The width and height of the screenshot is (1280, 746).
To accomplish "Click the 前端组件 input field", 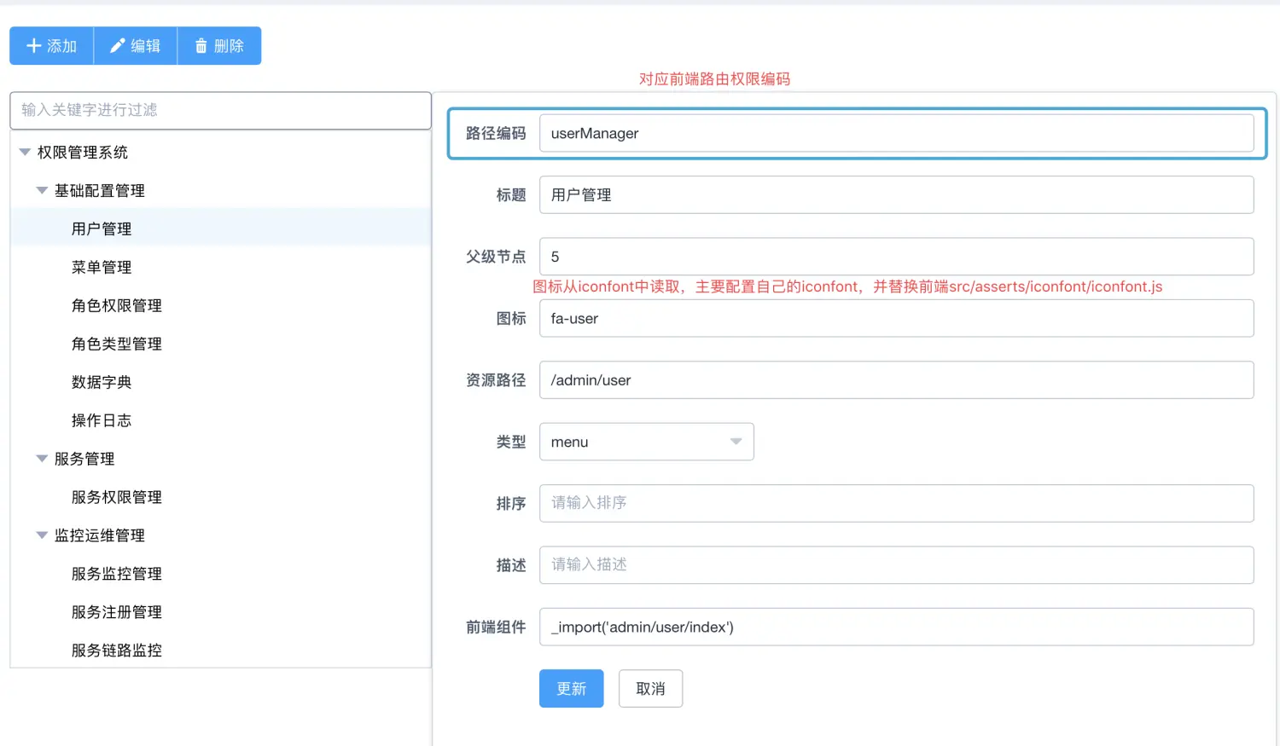I will [896, 627].
